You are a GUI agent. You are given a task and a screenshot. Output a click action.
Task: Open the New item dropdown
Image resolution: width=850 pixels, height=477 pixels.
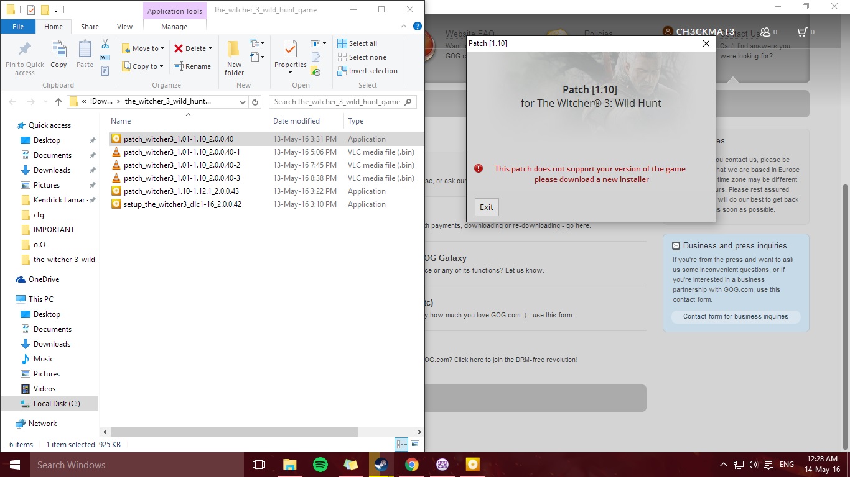255,43
